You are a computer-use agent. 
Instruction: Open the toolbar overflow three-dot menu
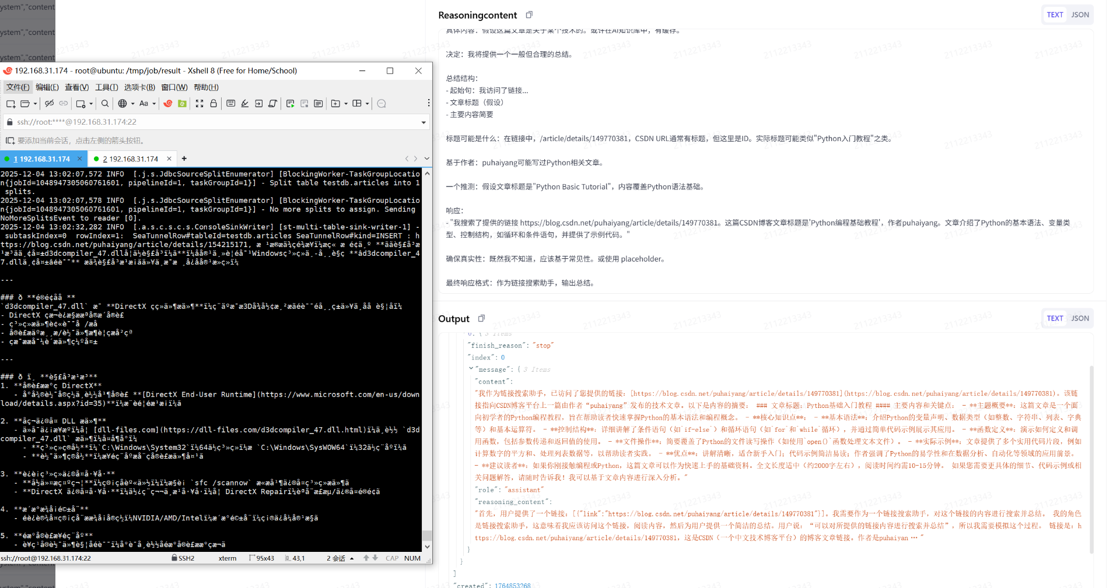tap(429, 103)
